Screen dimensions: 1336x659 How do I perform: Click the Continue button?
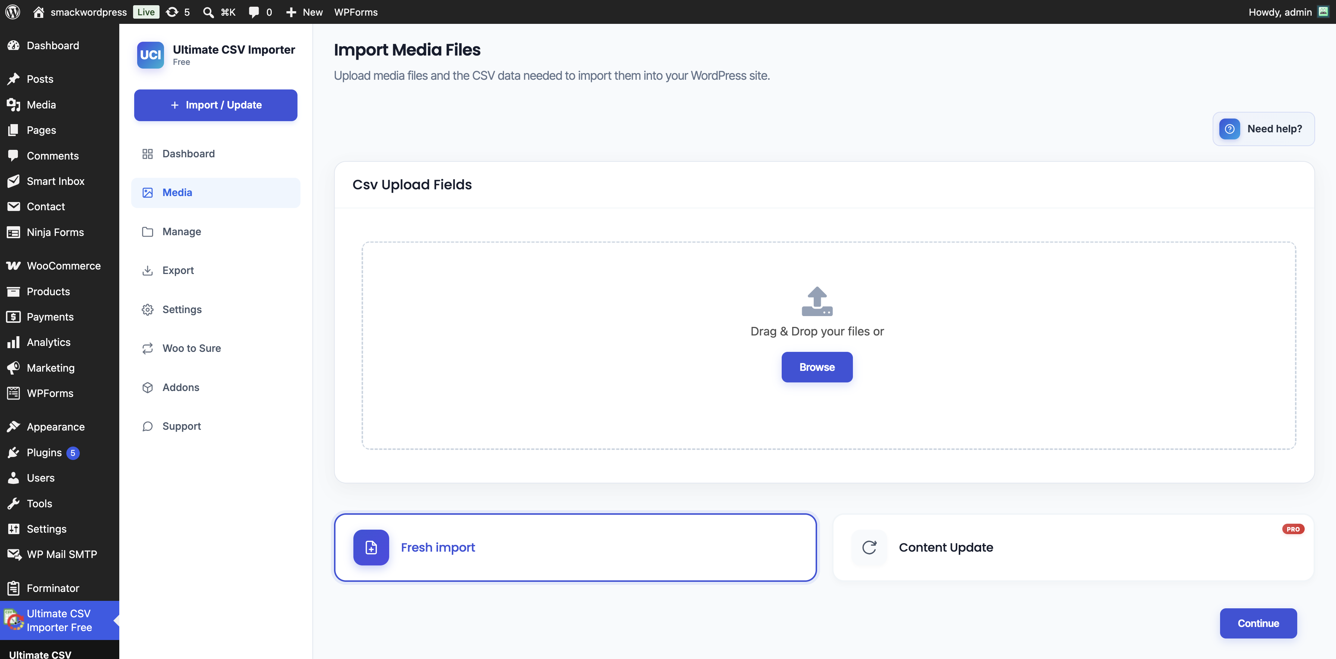tap(1258, 623)
